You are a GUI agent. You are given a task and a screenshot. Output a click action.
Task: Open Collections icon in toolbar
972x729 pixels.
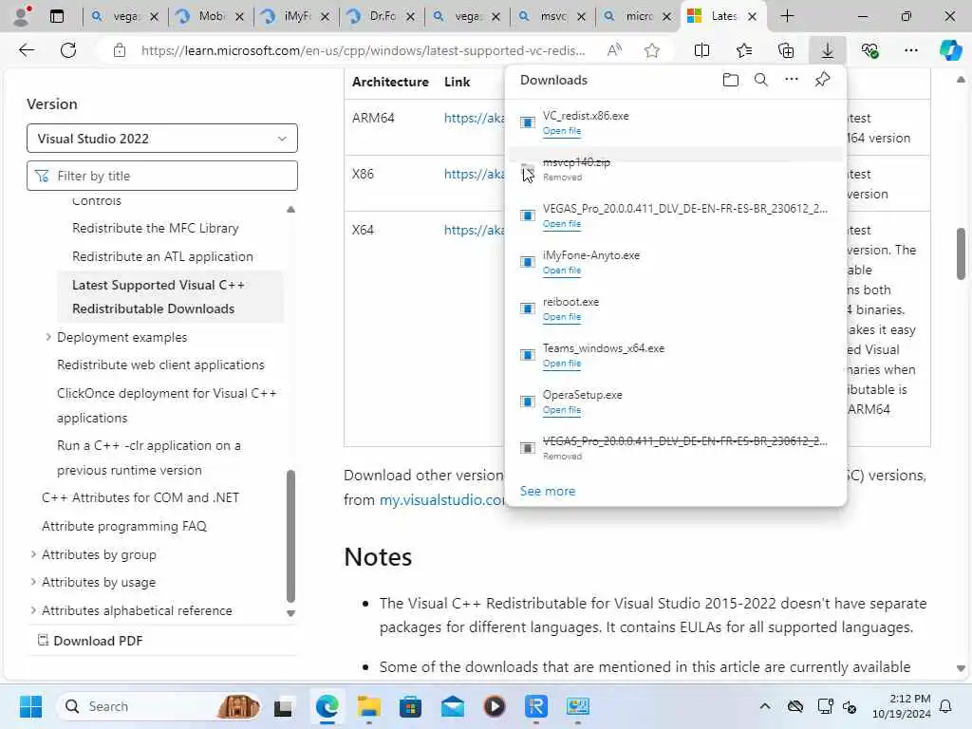[785, 50]
